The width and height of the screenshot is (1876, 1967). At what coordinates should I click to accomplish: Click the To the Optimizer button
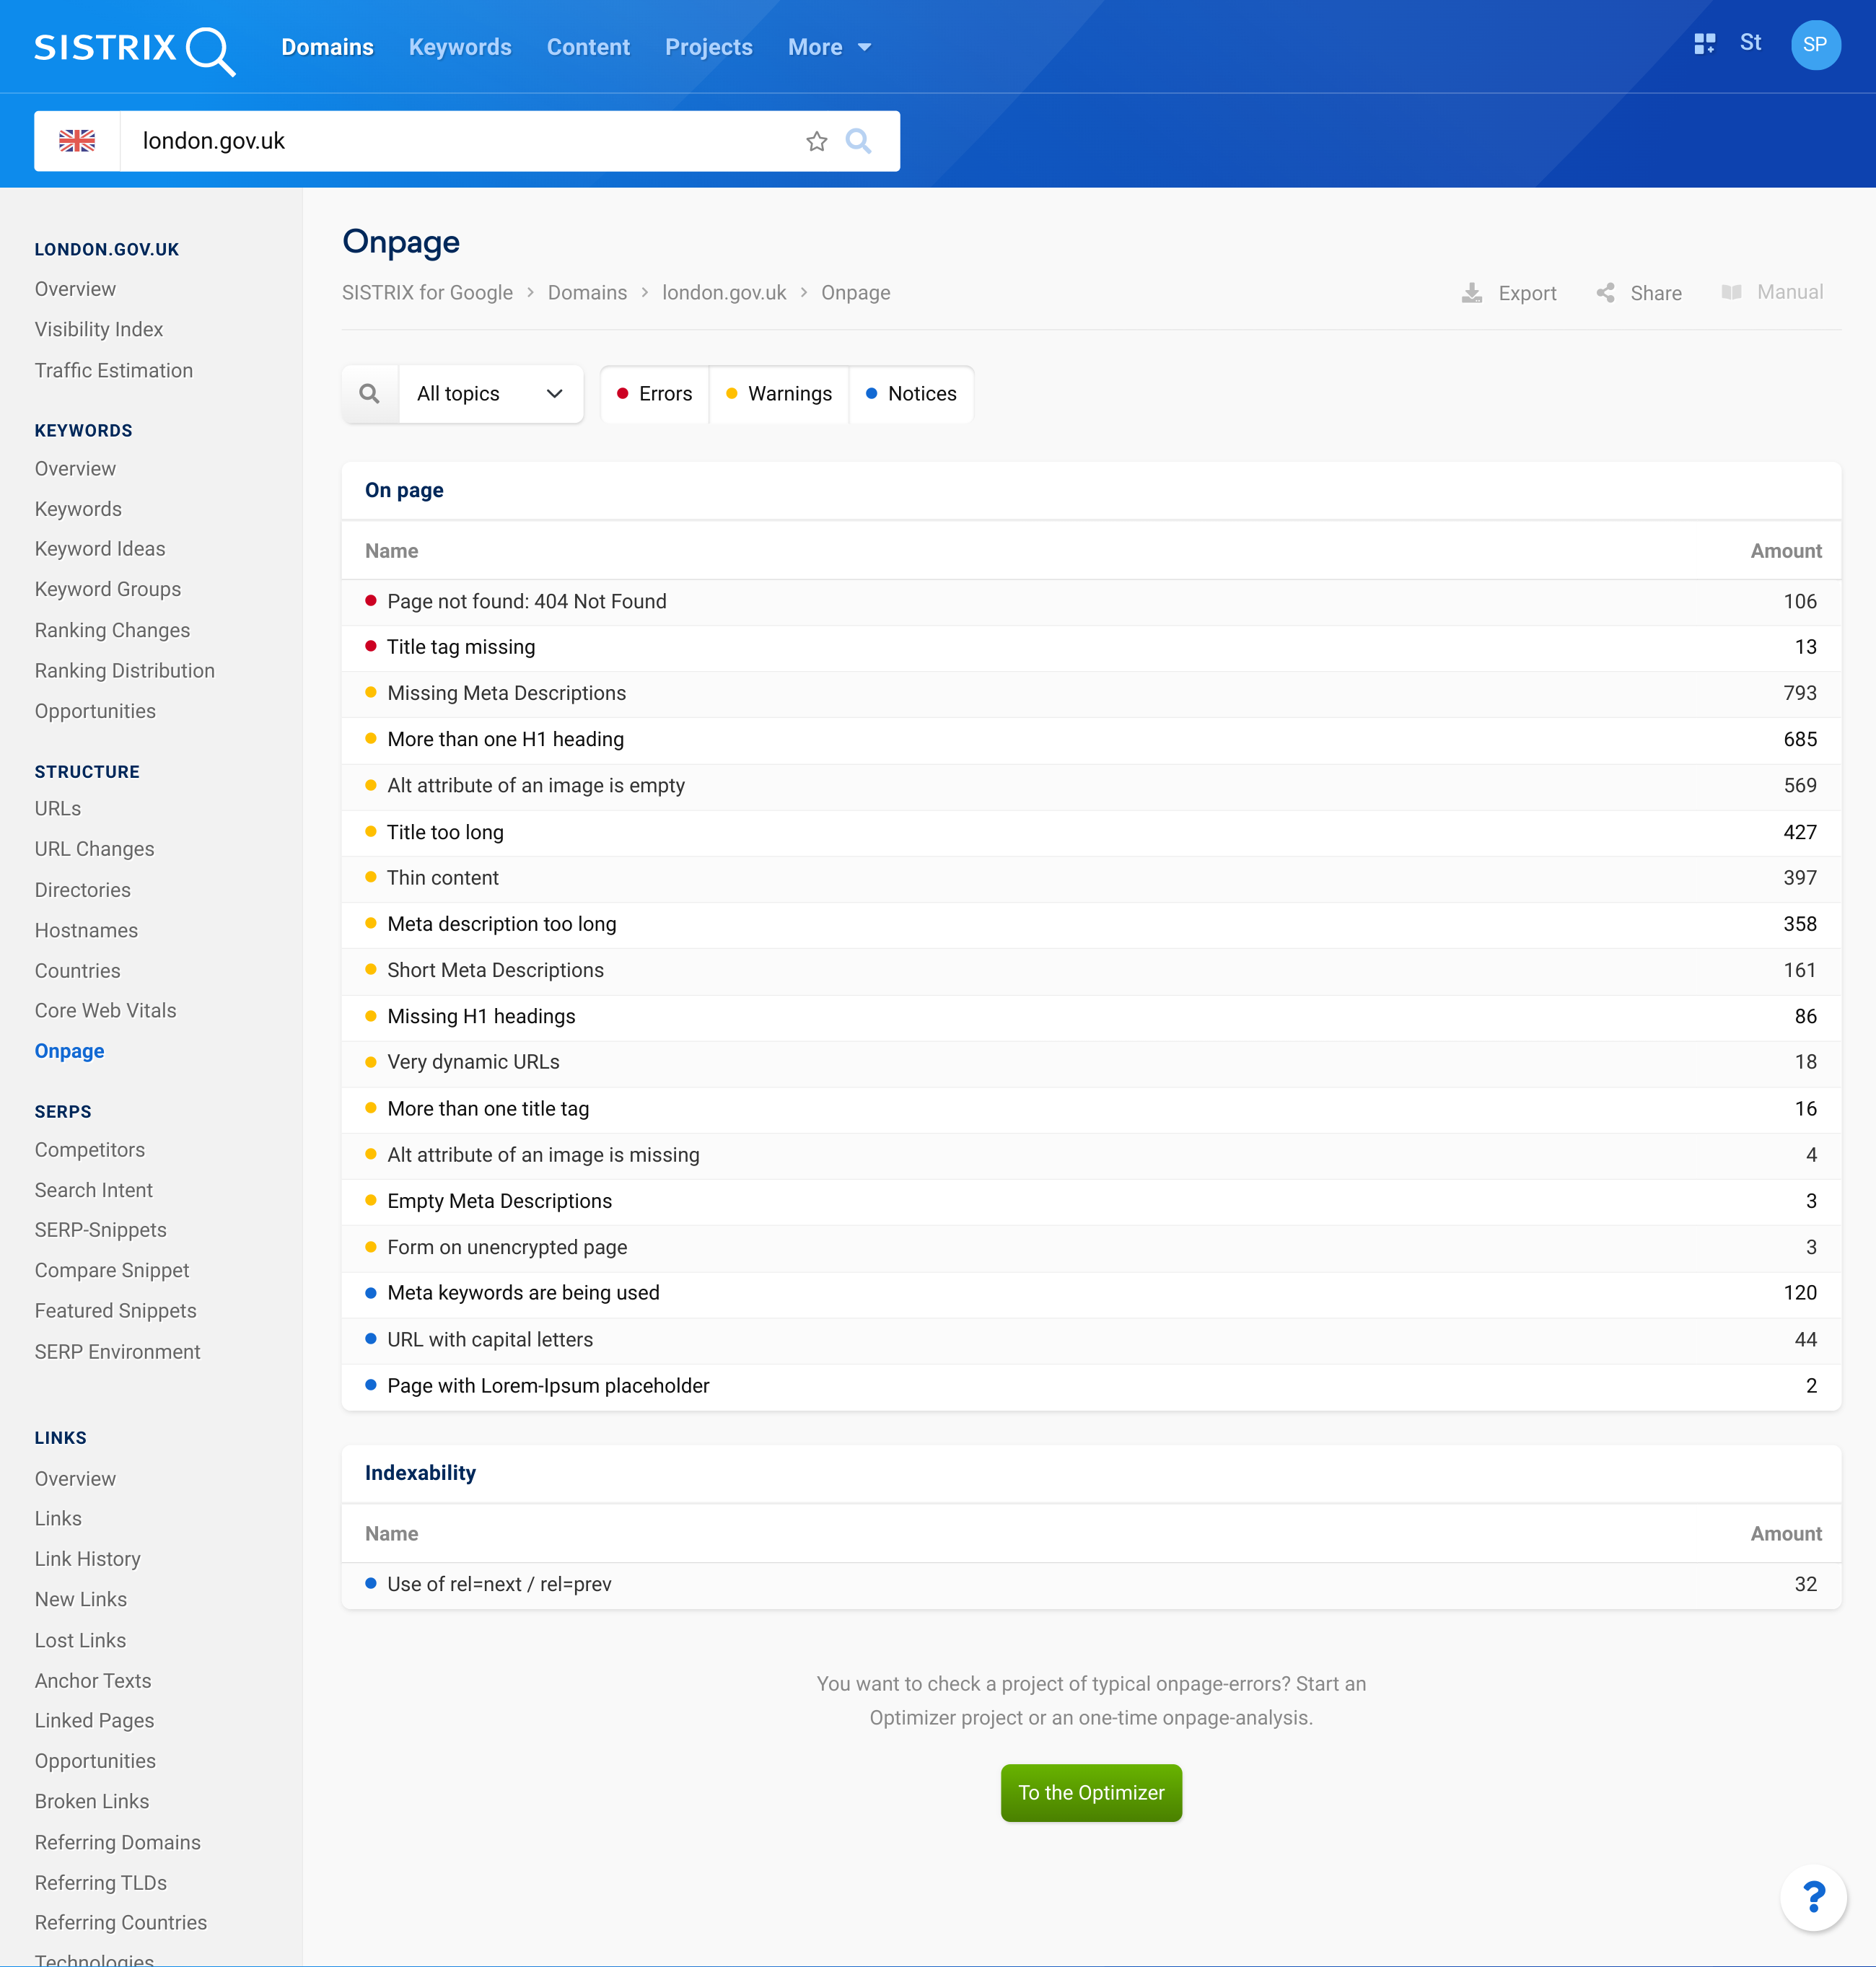coord(1091,1792)
